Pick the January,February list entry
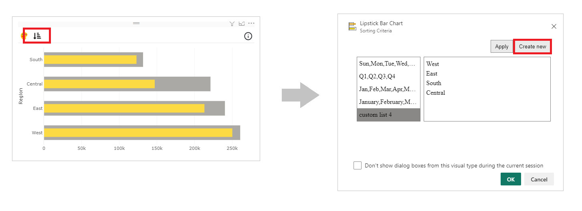 click(388, 102)
